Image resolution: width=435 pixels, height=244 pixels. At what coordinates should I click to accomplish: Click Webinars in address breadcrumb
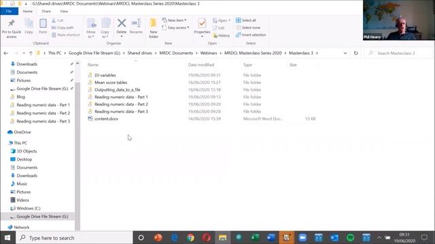209,53
